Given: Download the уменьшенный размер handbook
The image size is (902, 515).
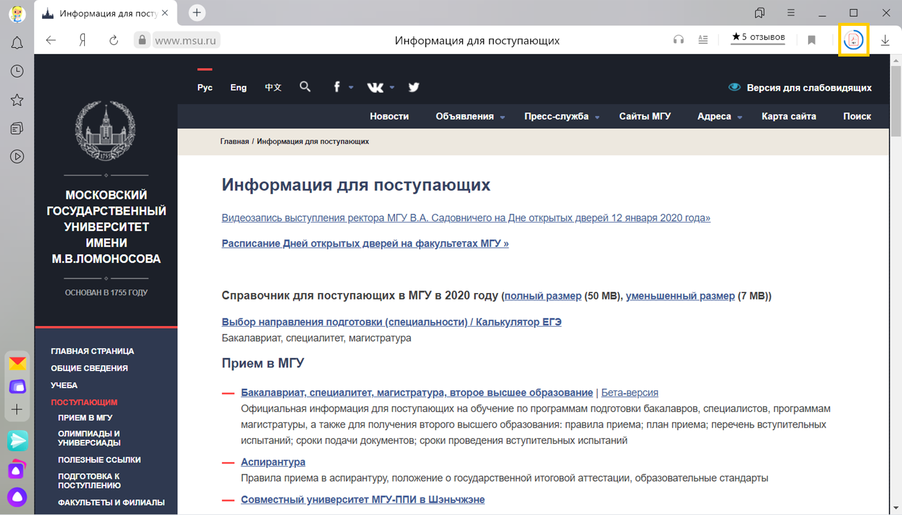Looking at the screenshot, I should coord(680,296).
